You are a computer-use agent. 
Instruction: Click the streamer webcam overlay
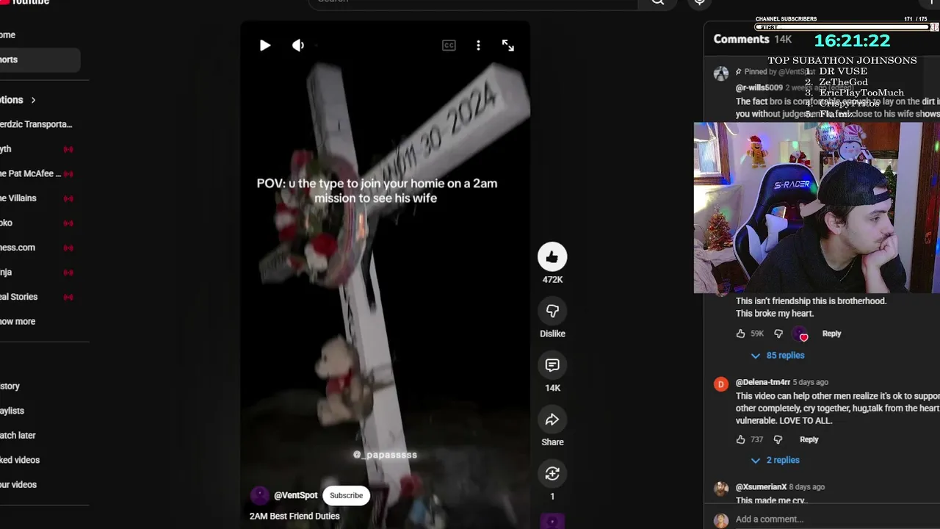pos(817,208)
